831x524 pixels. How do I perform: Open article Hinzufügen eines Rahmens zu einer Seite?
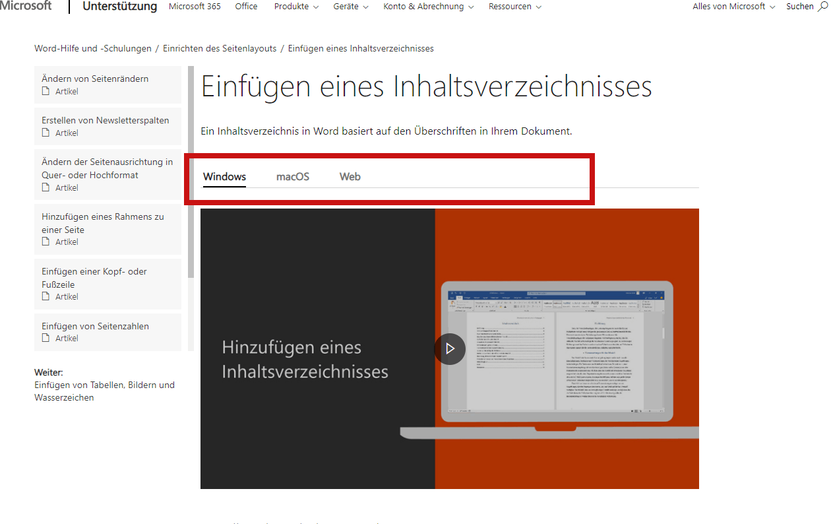pos(108,229)
